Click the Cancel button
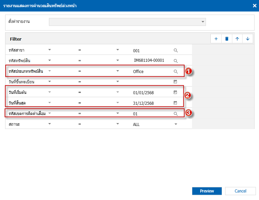 (x=240, y=191)
